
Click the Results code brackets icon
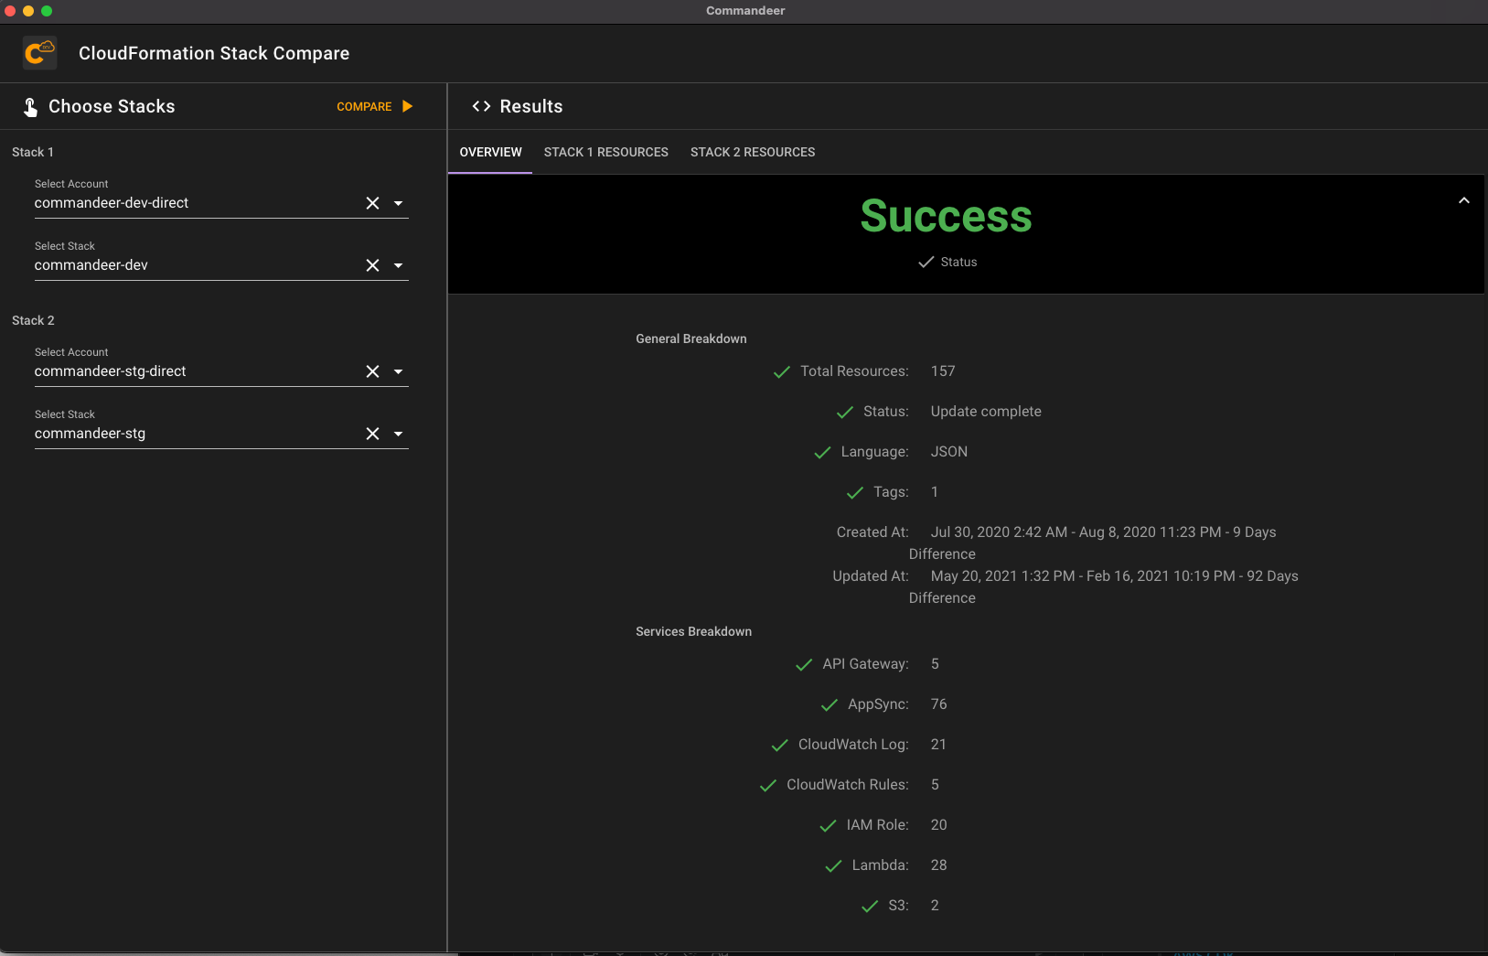(x=481, y=106)
